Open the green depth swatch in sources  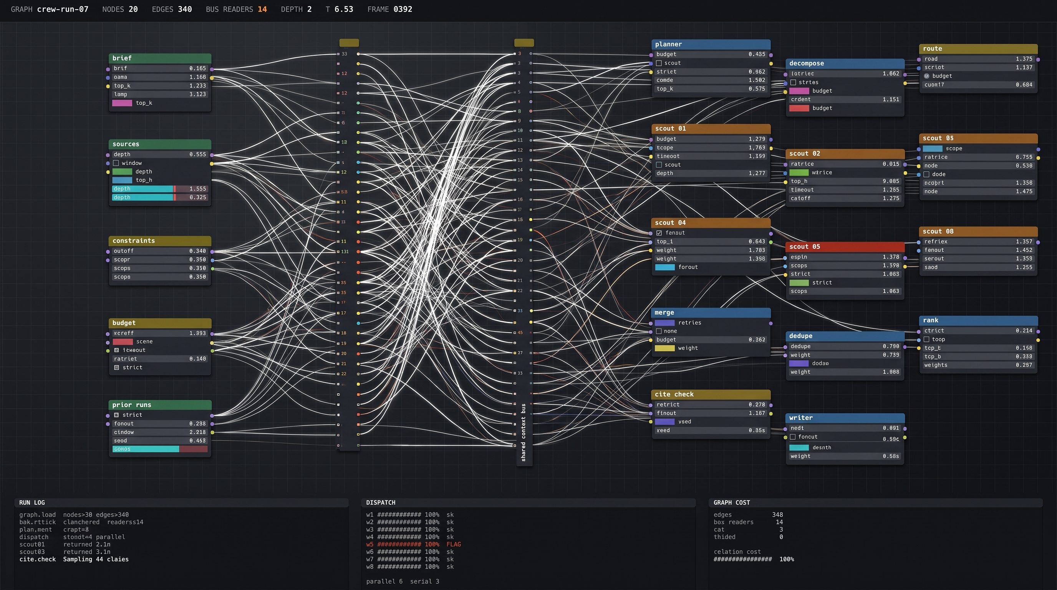[x=122, y=171]
